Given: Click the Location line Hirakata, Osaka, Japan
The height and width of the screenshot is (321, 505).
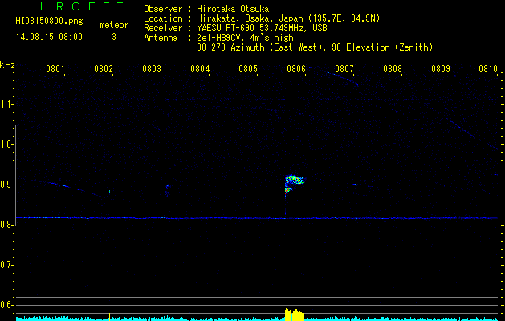Looking at the screenshot, I should (262, 18).
